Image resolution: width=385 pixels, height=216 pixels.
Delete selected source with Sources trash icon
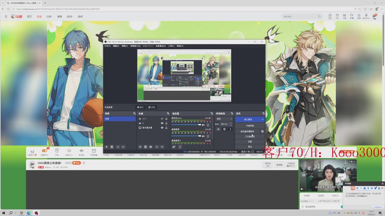(145, 147)
